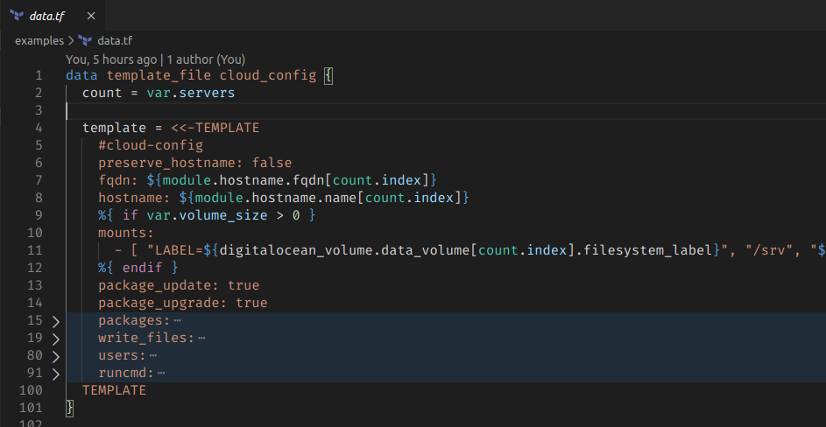
Task: Click 'cloud_config' on line 1
Action: tap(268, 75)
